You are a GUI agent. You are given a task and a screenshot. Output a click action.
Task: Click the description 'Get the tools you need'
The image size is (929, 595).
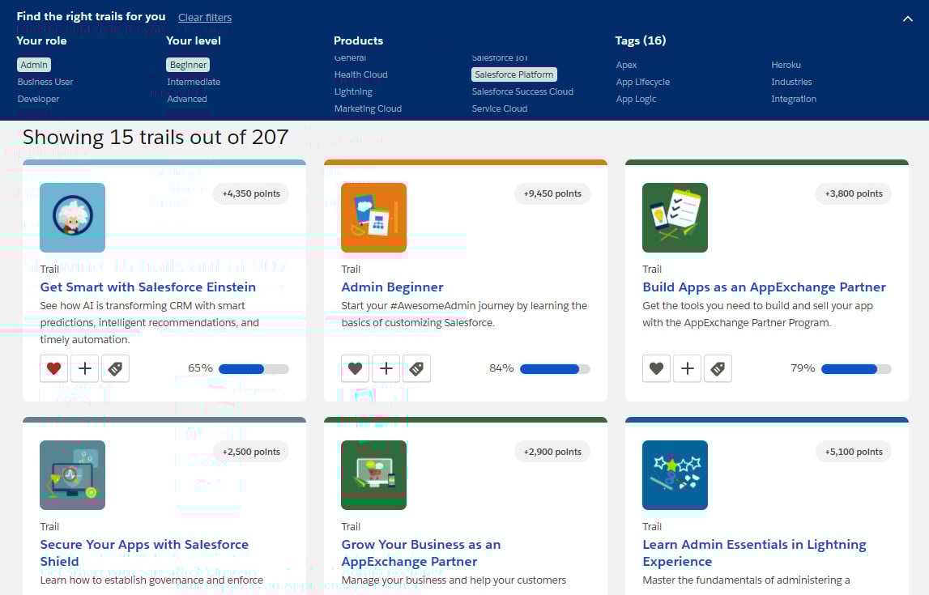pyautogui.click(x=758, y=314)
